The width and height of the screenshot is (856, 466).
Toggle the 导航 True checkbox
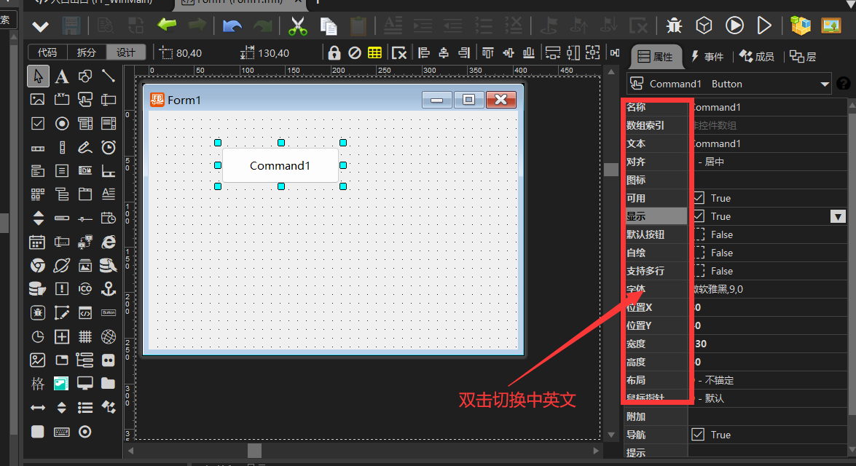point(699,435)
